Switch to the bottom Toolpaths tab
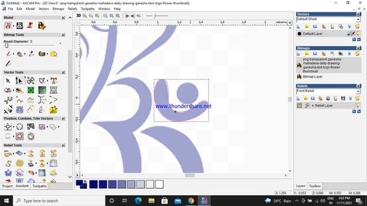This screenshot has width=367, height=206. point(40,186)
